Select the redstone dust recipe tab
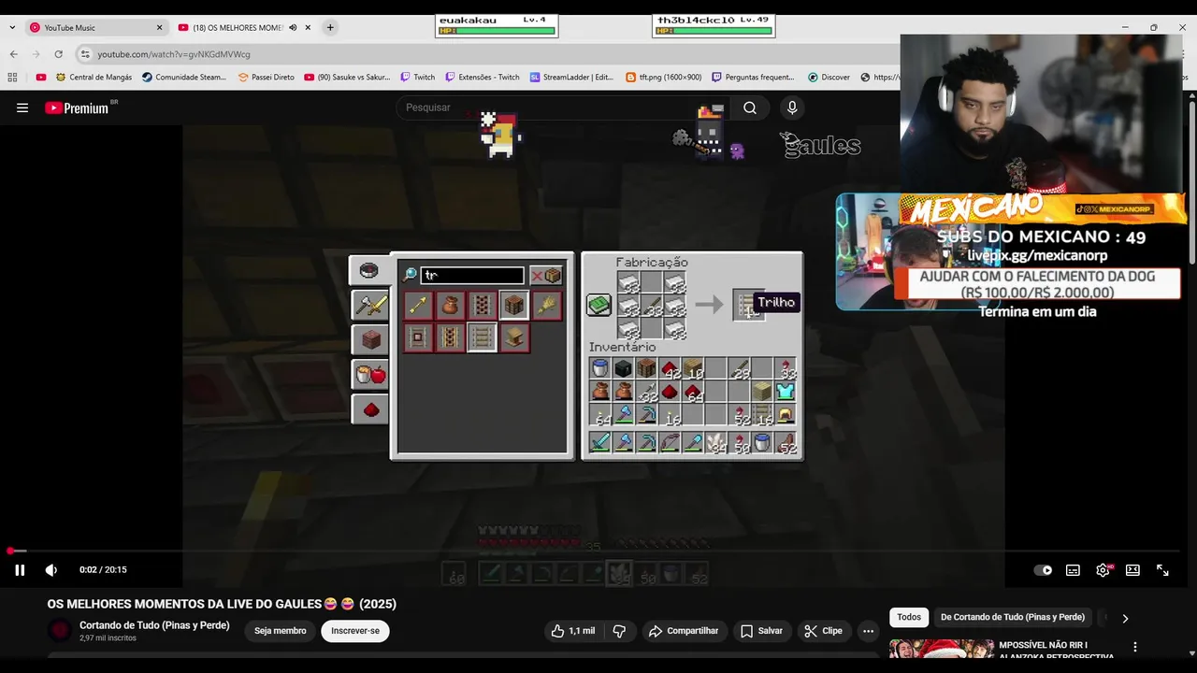 [370, 408]
